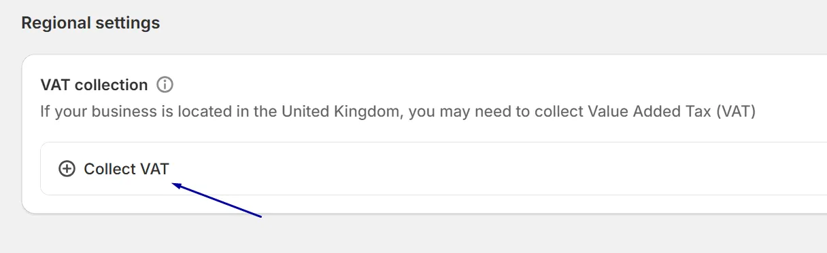Click the blue arrow's head near Collect VAT
The height and width of the screenshot is (253, 827).
point(178,185)
